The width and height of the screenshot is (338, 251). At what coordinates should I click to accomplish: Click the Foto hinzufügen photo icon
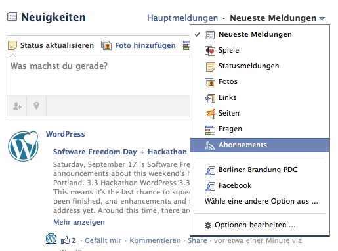(x=106, y=45)
